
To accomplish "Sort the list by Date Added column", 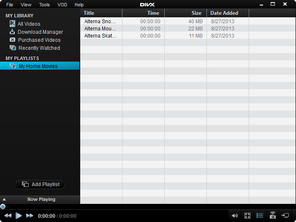I will 228,13.
